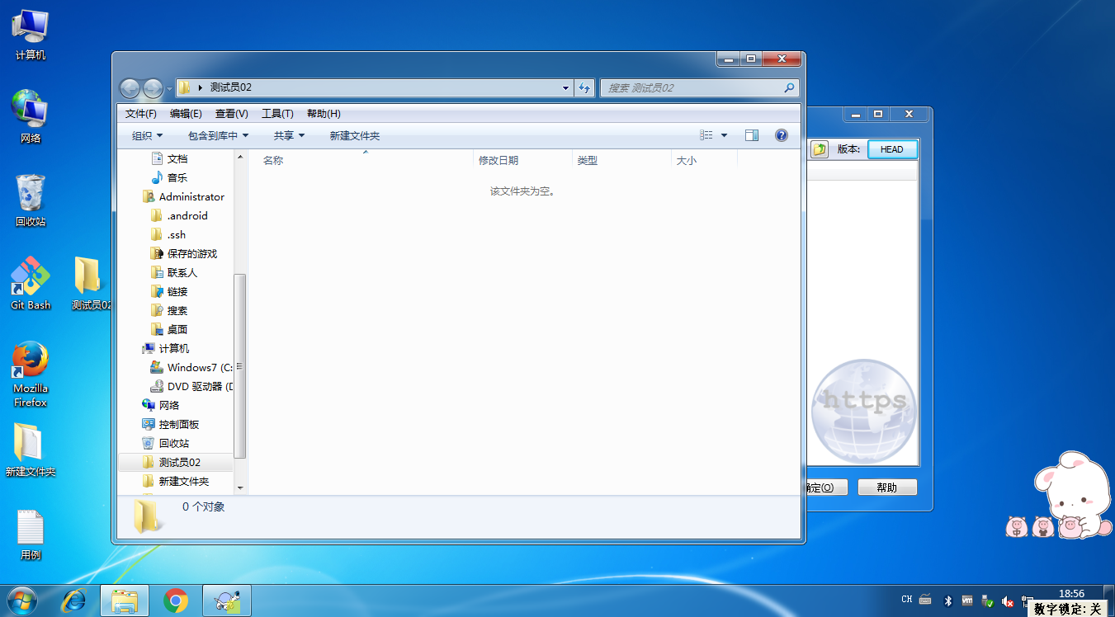Click the muted volume tray icon
This screenshot has height=617, width=1115.
(1007, 601)
